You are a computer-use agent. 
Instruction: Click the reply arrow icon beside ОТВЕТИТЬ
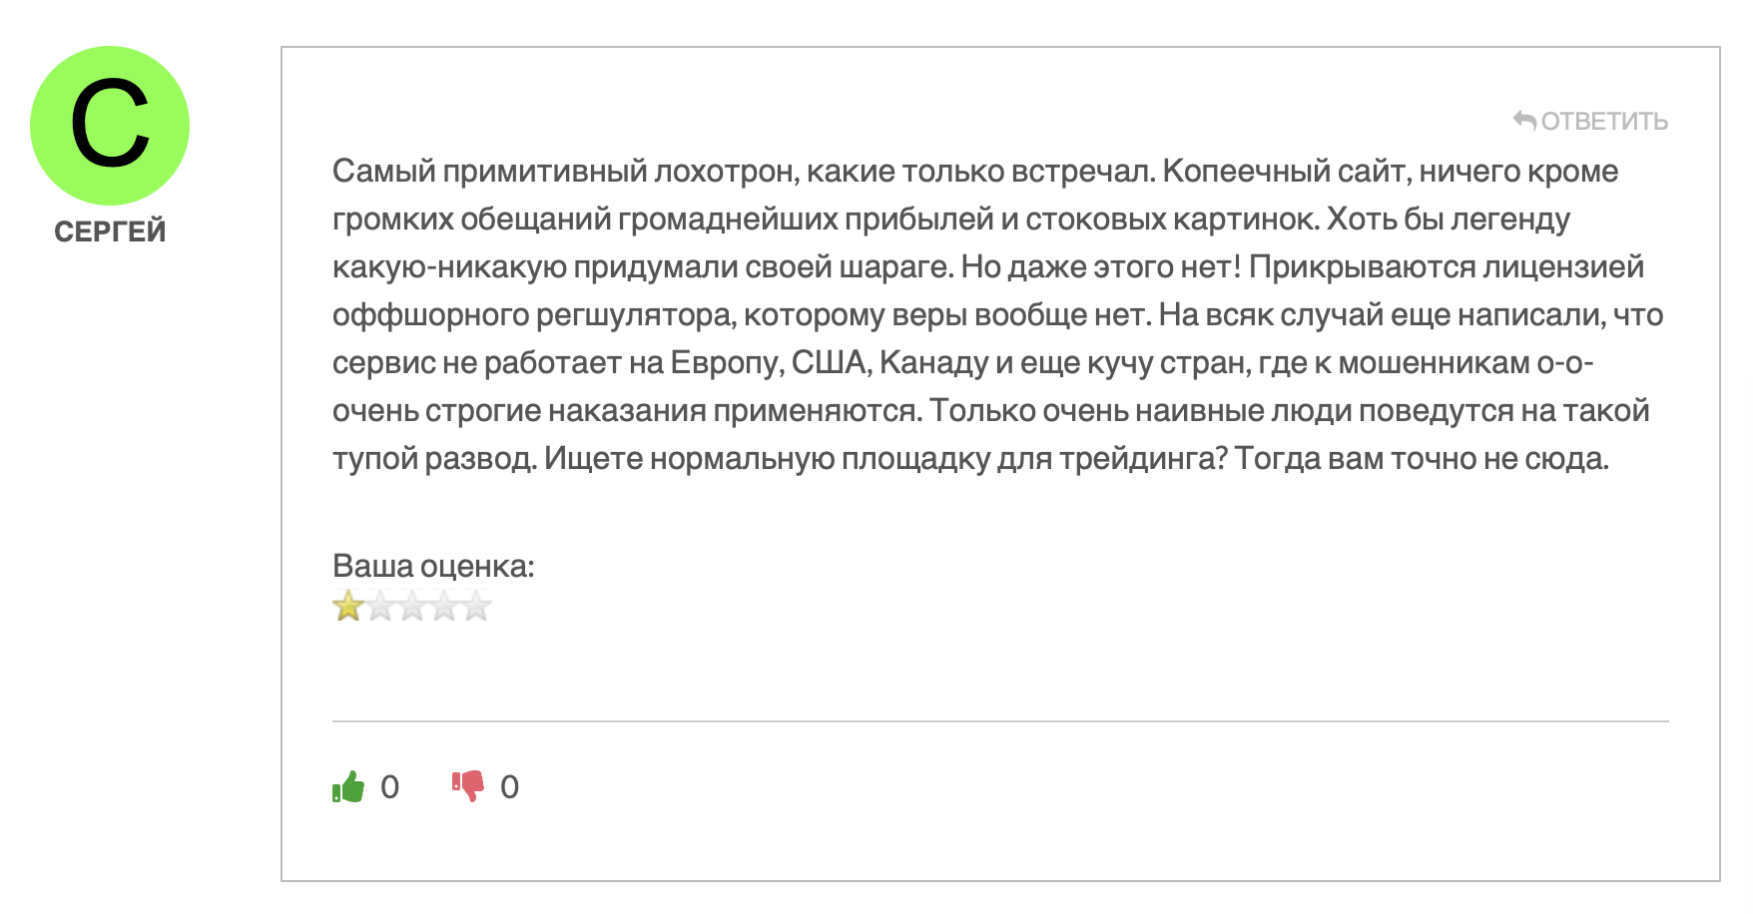[1524, 121]
